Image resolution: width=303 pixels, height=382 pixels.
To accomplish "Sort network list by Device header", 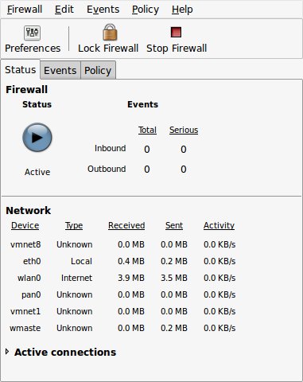I will tap(25, 225).
